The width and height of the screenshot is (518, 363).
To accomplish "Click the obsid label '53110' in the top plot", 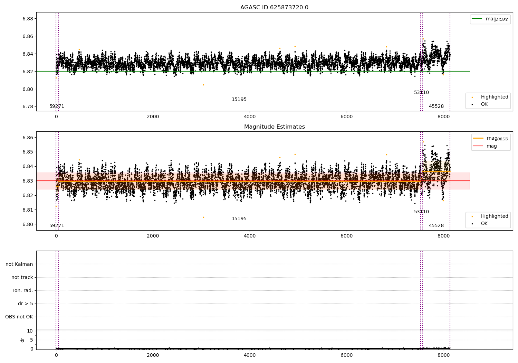I will tap(421, 93).
